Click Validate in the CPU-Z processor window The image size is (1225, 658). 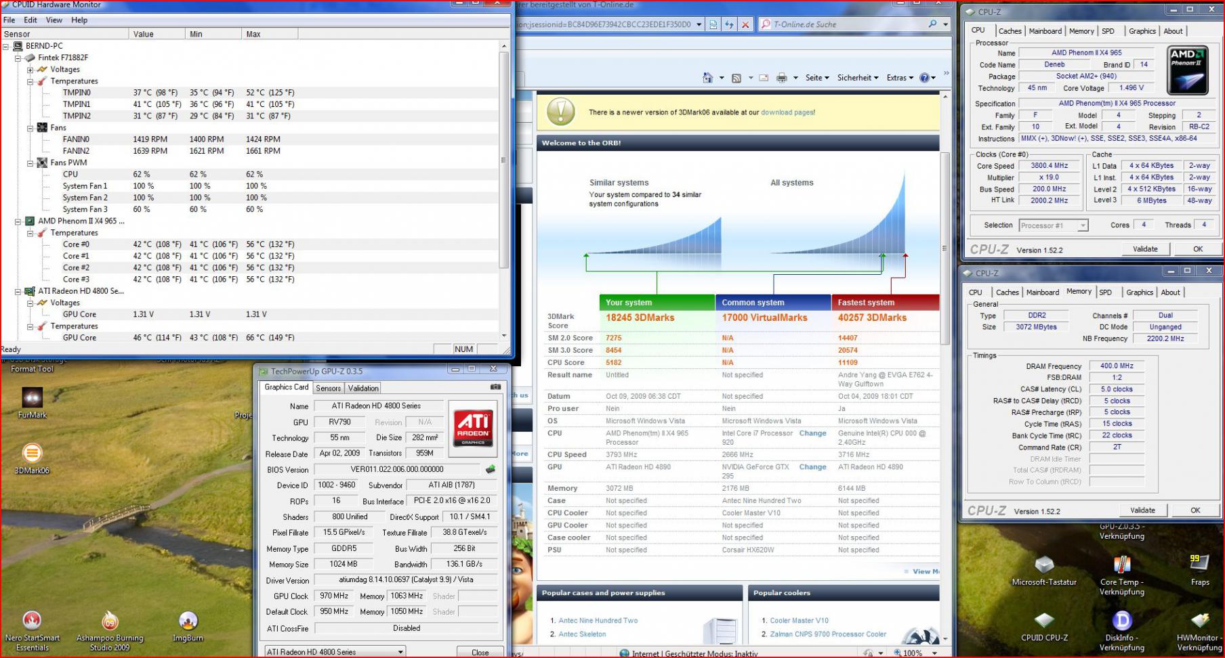tap(1145, 249)
